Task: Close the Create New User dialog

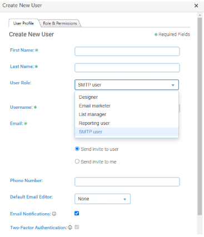Action: coord(196,6)
